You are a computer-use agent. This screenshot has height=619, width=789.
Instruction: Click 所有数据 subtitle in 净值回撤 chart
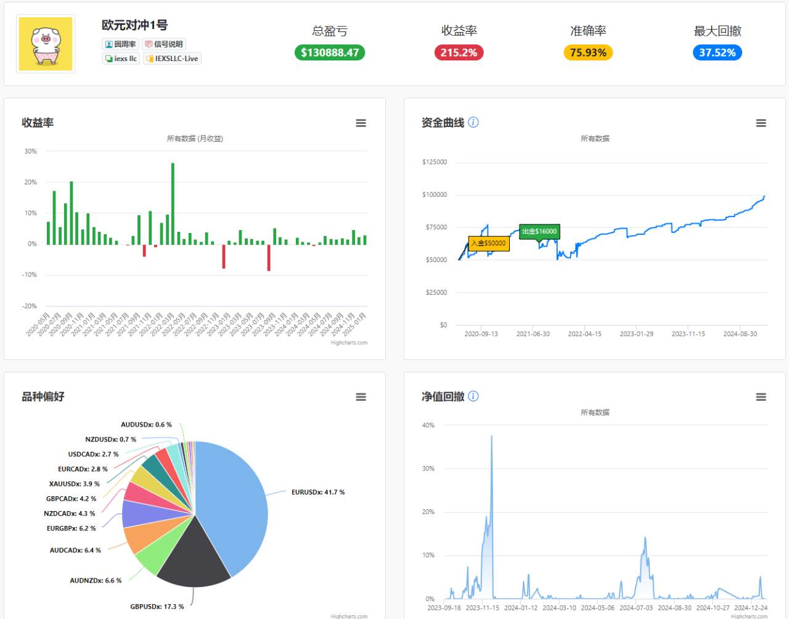[x=595, y=412]
